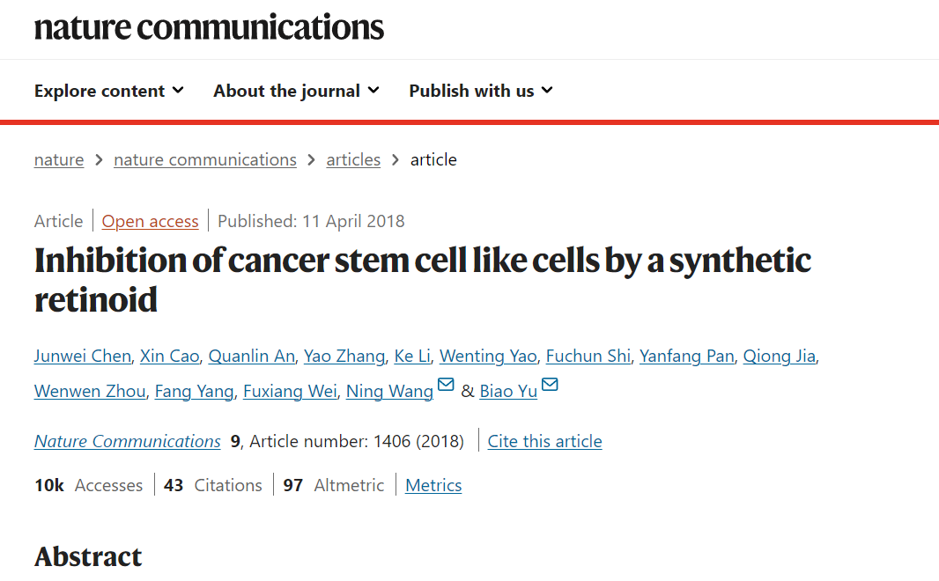
Task: Open Yanfang Pan author details
Action: (686, 356)
